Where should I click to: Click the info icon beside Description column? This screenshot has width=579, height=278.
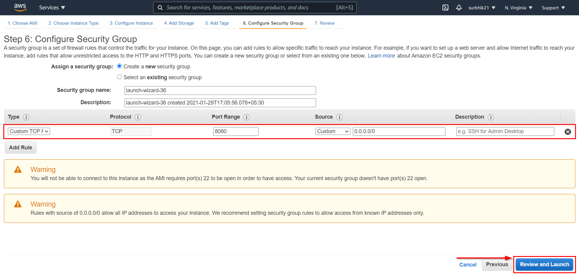click(491, 117)
